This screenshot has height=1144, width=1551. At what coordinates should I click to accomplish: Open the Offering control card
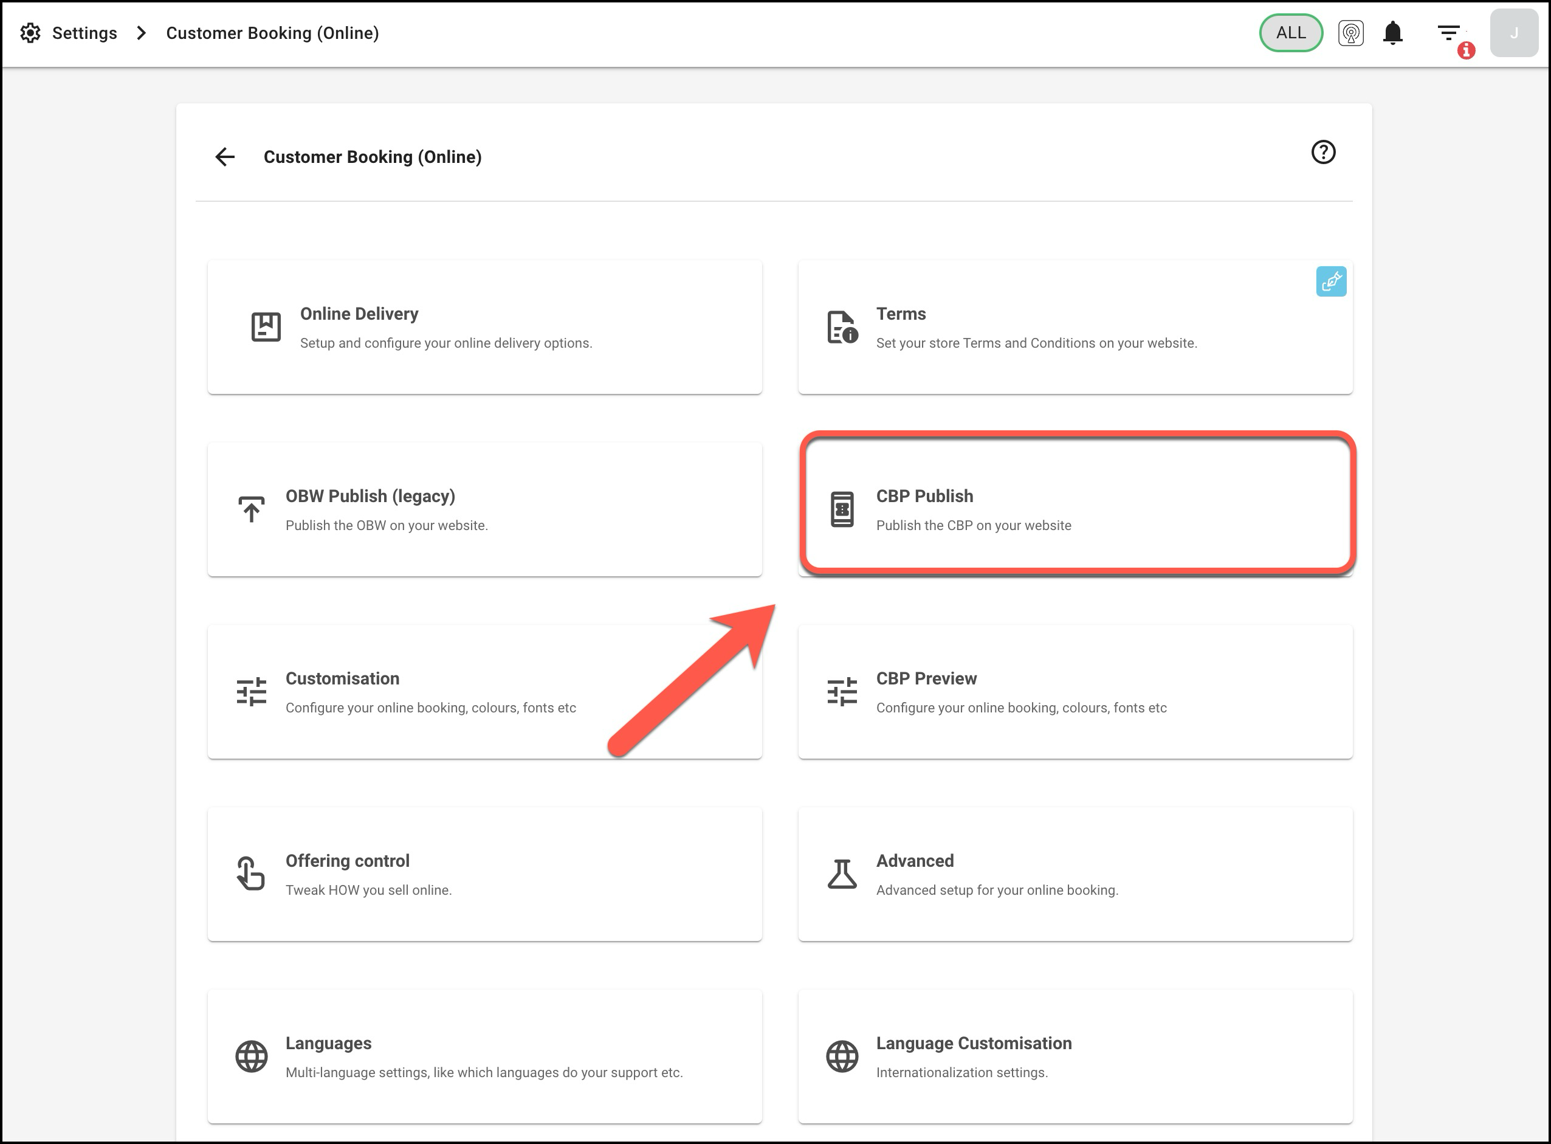tap(484, 874)
